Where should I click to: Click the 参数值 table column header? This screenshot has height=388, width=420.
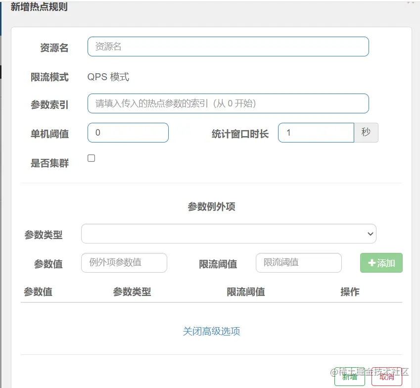coord(38,292)
